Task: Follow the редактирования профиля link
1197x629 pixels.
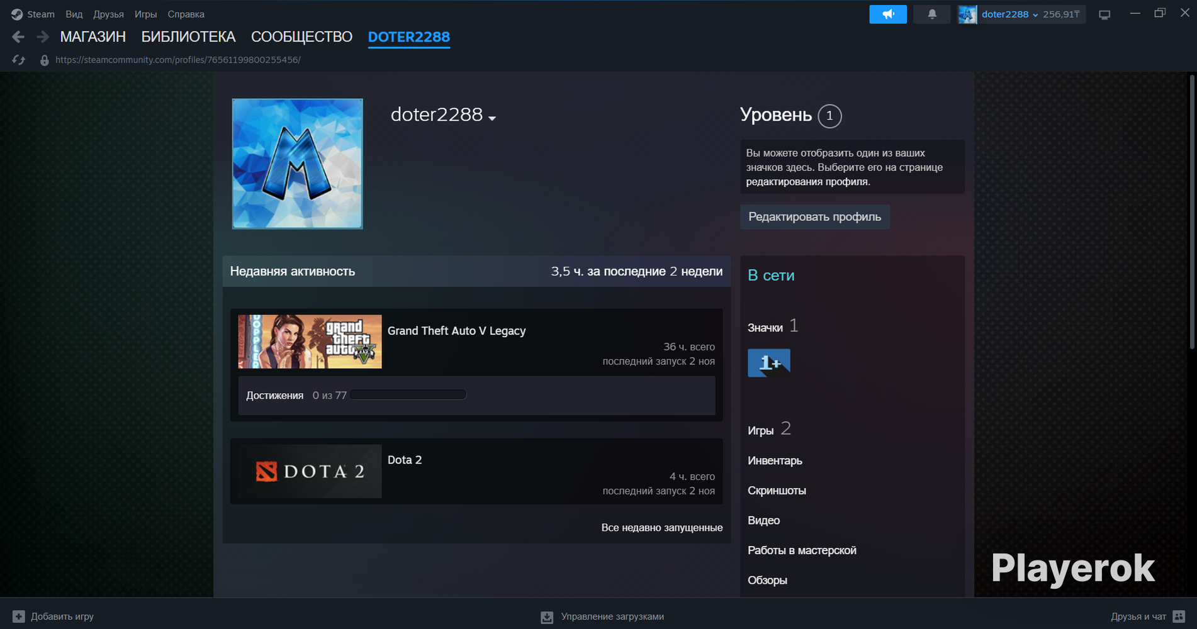Action: tap(808, 182)
